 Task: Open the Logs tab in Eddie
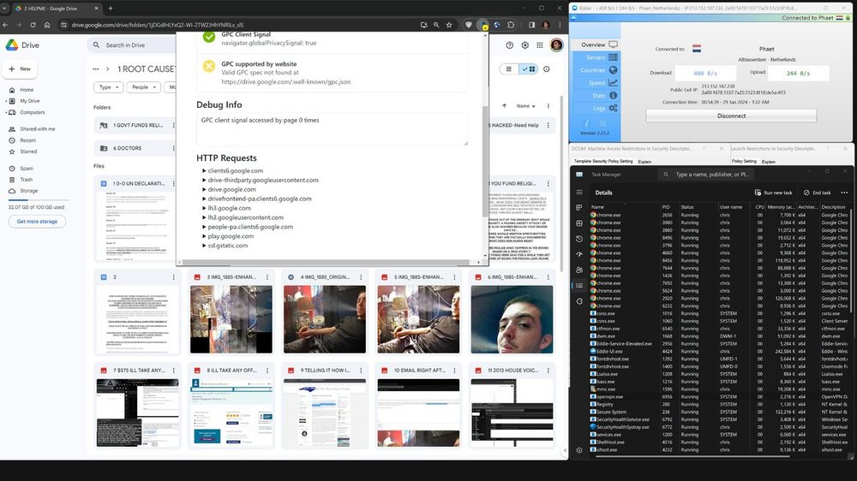pos(596,108)
